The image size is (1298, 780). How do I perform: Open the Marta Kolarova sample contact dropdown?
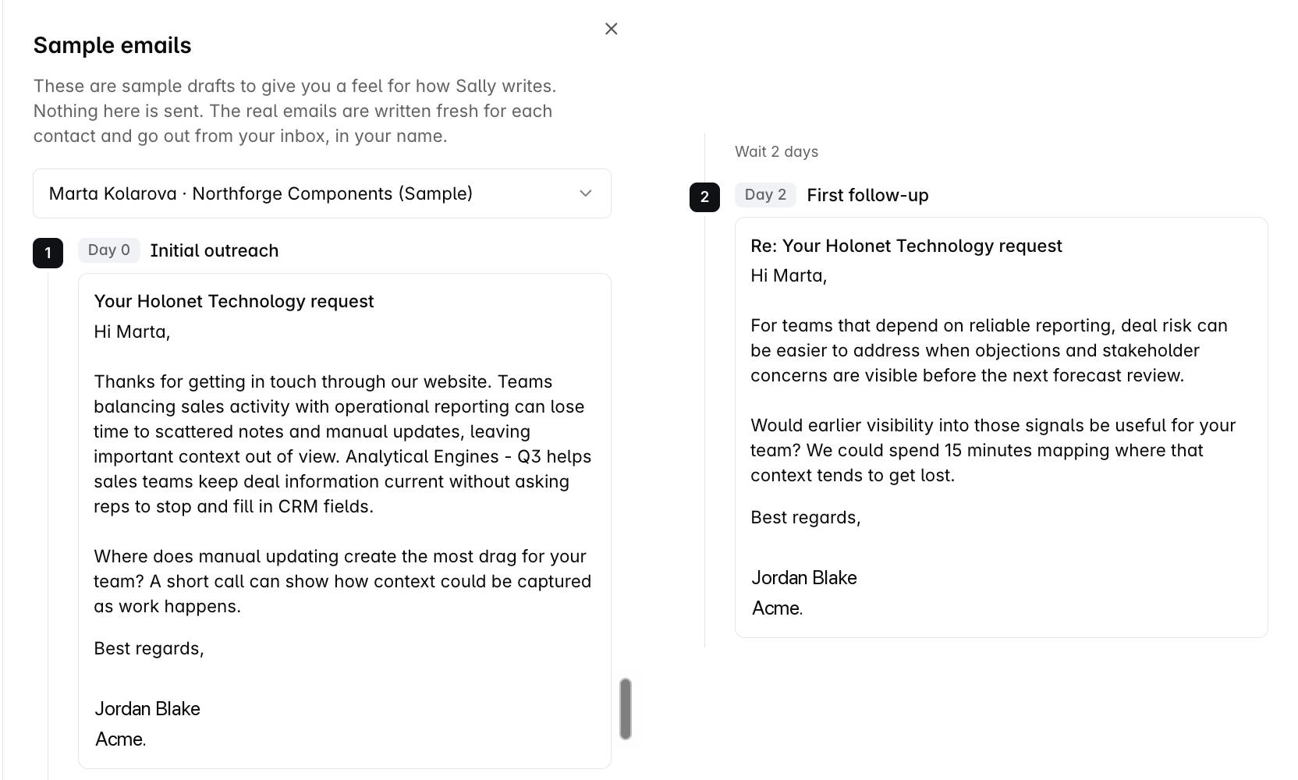pos(322,193)
